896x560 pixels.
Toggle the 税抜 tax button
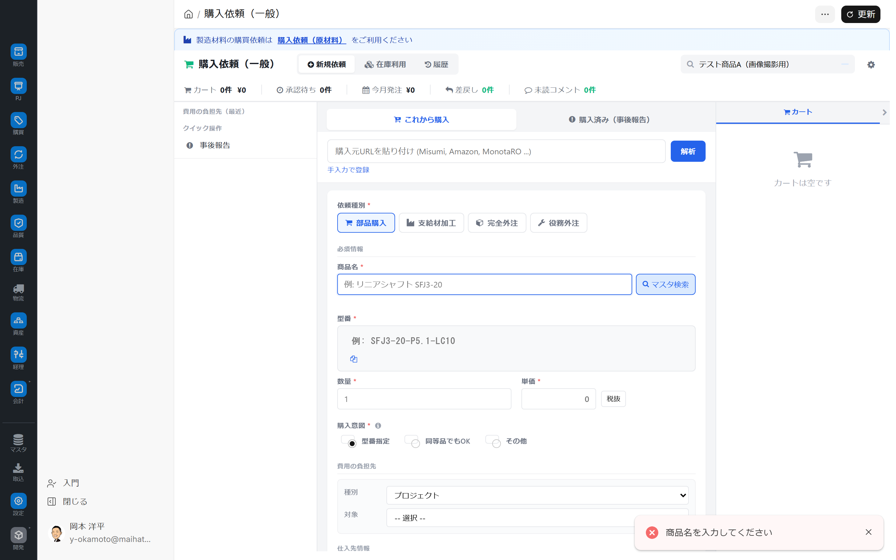[613, 399]
